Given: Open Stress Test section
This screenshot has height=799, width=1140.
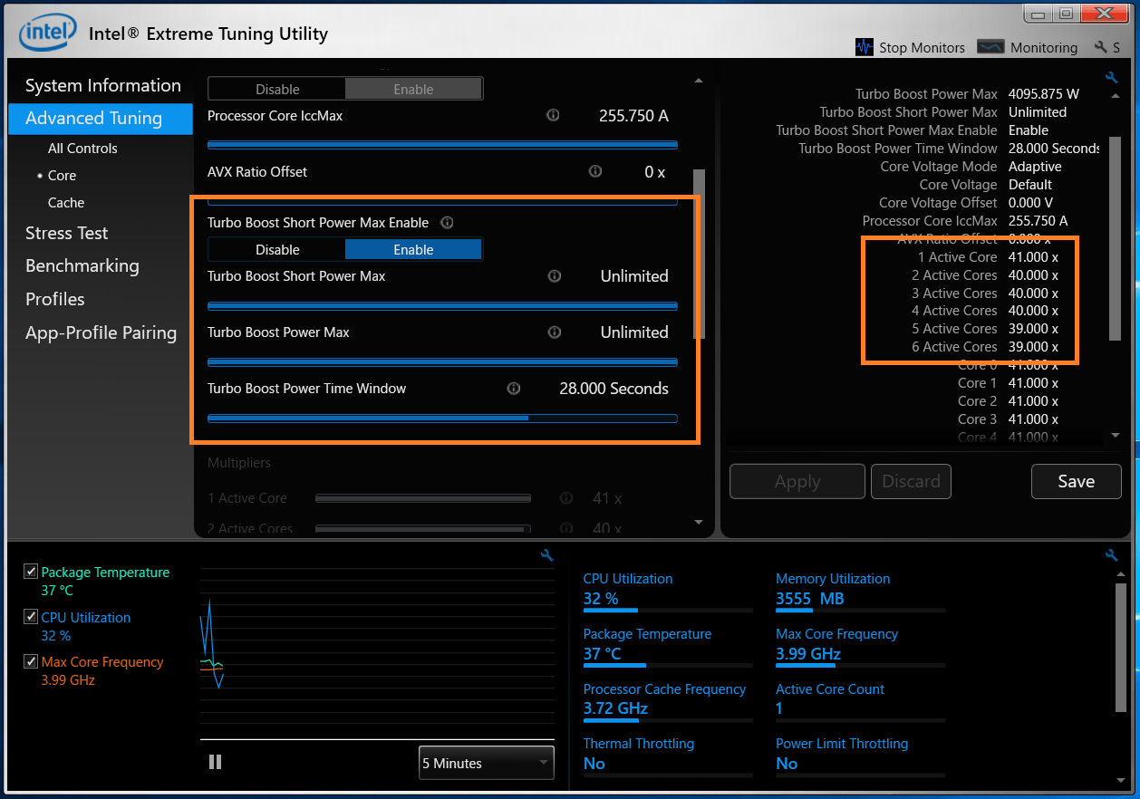Looking at the screenshot, I should click(67, 233).
